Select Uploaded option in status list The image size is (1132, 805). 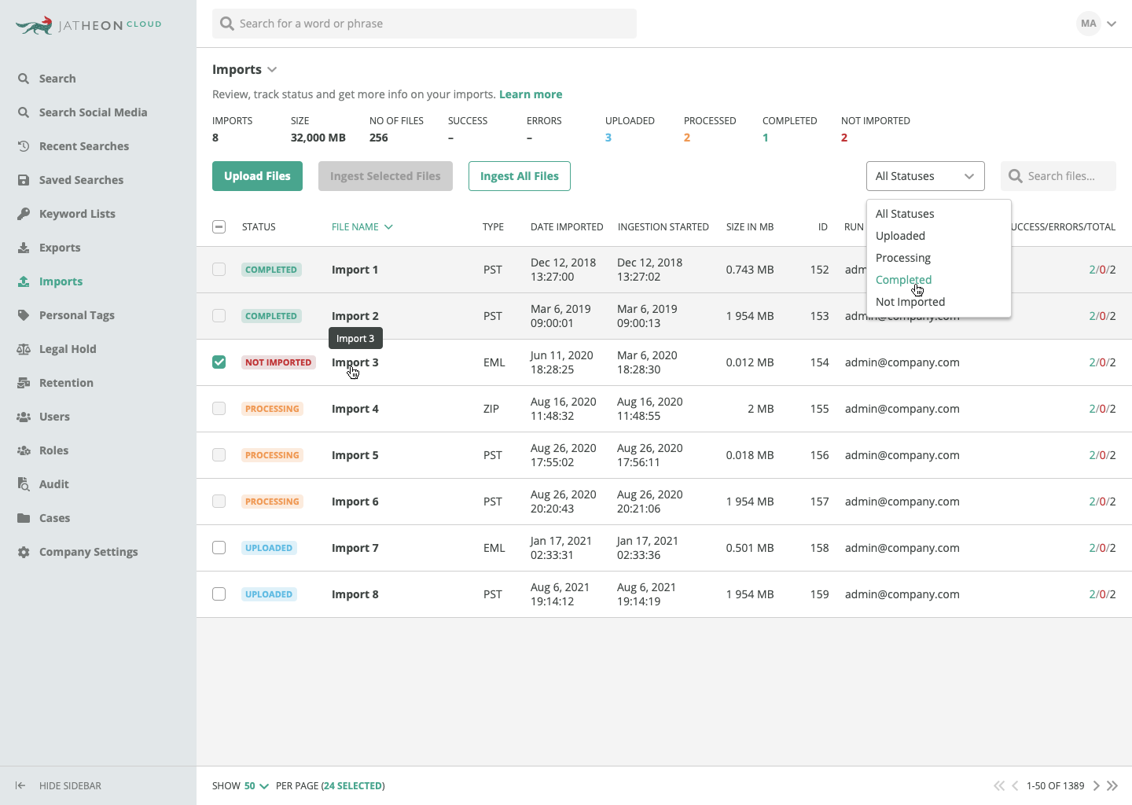[x=900, y=236]
